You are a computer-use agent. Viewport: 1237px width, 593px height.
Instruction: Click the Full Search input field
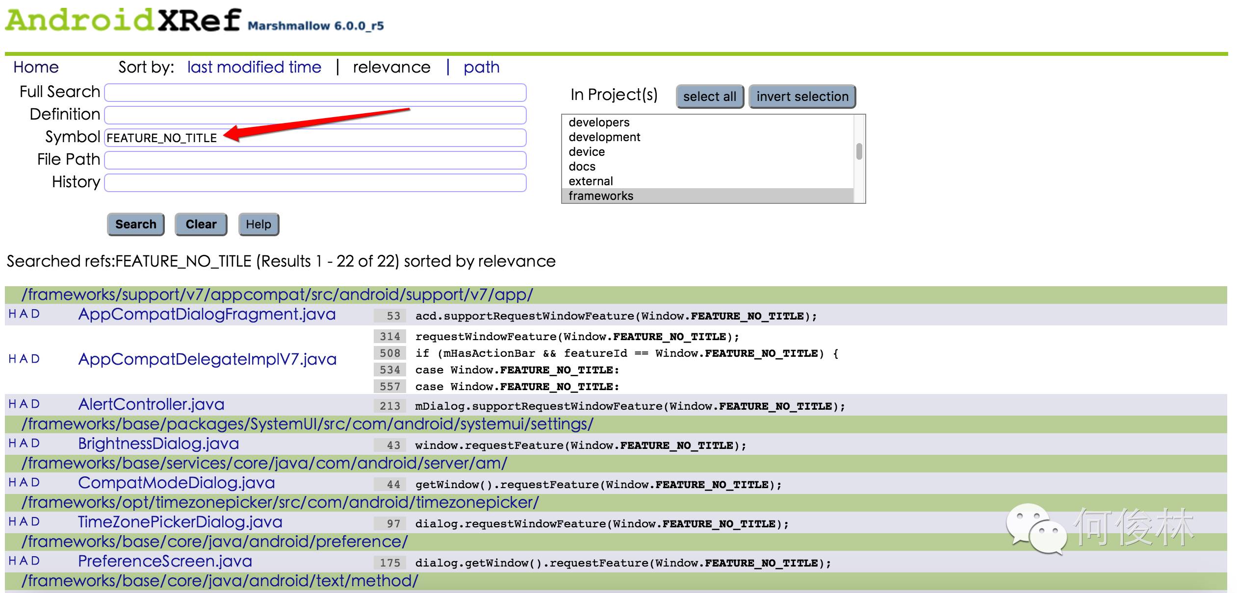coord(315,93)
